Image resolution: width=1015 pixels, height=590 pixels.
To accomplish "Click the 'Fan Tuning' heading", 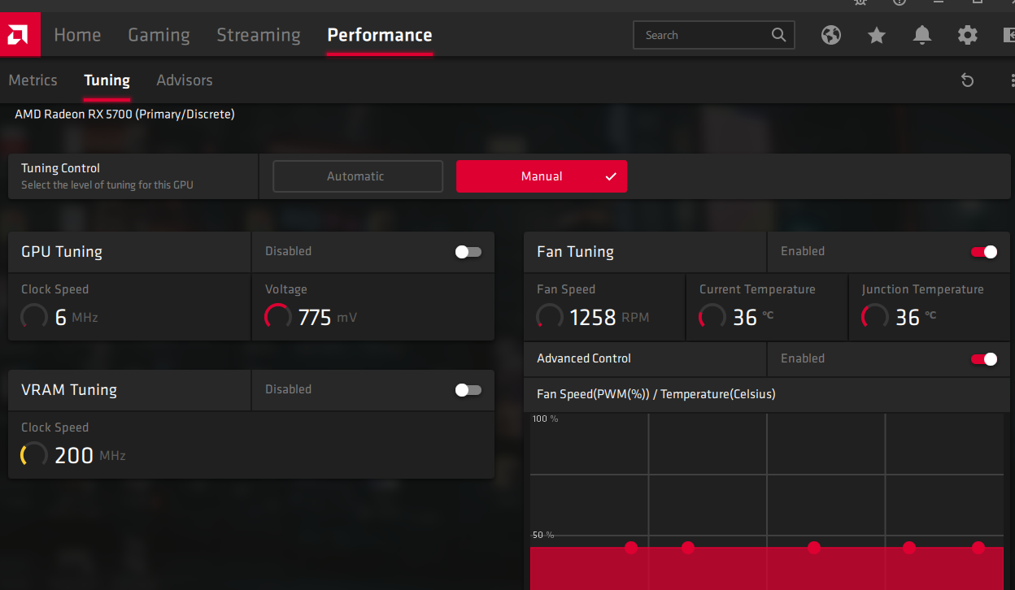I will click(x=575, y=252).
